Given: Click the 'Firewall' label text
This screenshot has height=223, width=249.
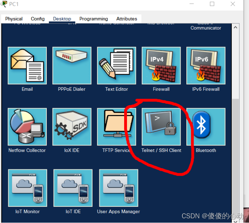Looking at the screenshot, I should pyautogui.click(x=161, y=89).
